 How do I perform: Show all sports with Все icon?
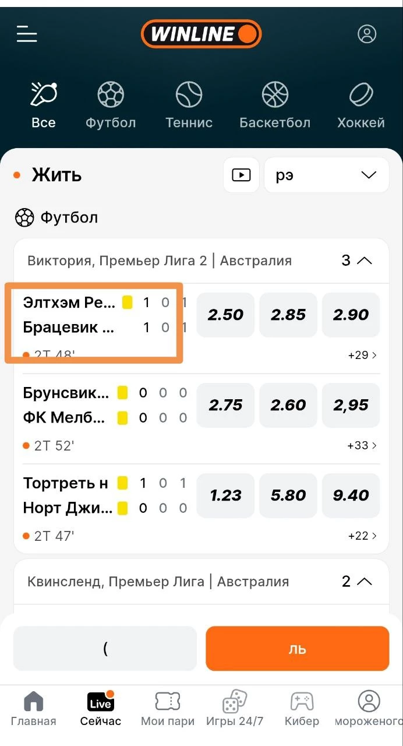(x=44, y=105)
